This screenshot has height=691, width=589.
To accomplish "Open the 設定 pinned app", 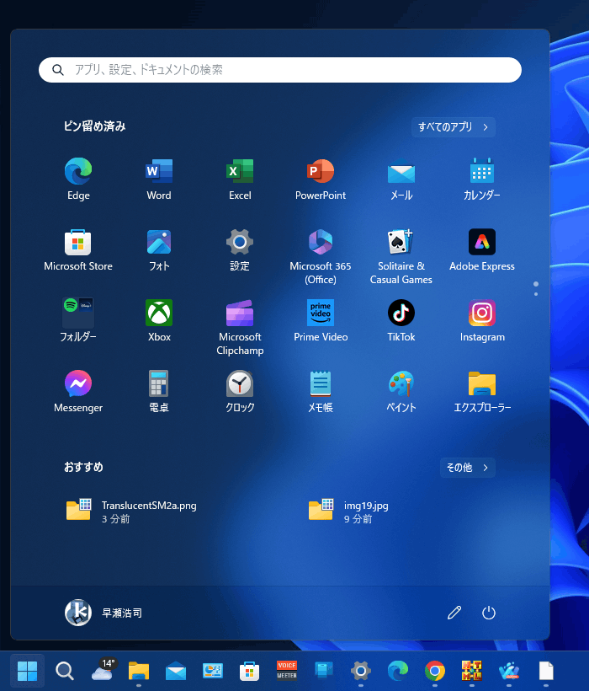I will coord(240,250).
